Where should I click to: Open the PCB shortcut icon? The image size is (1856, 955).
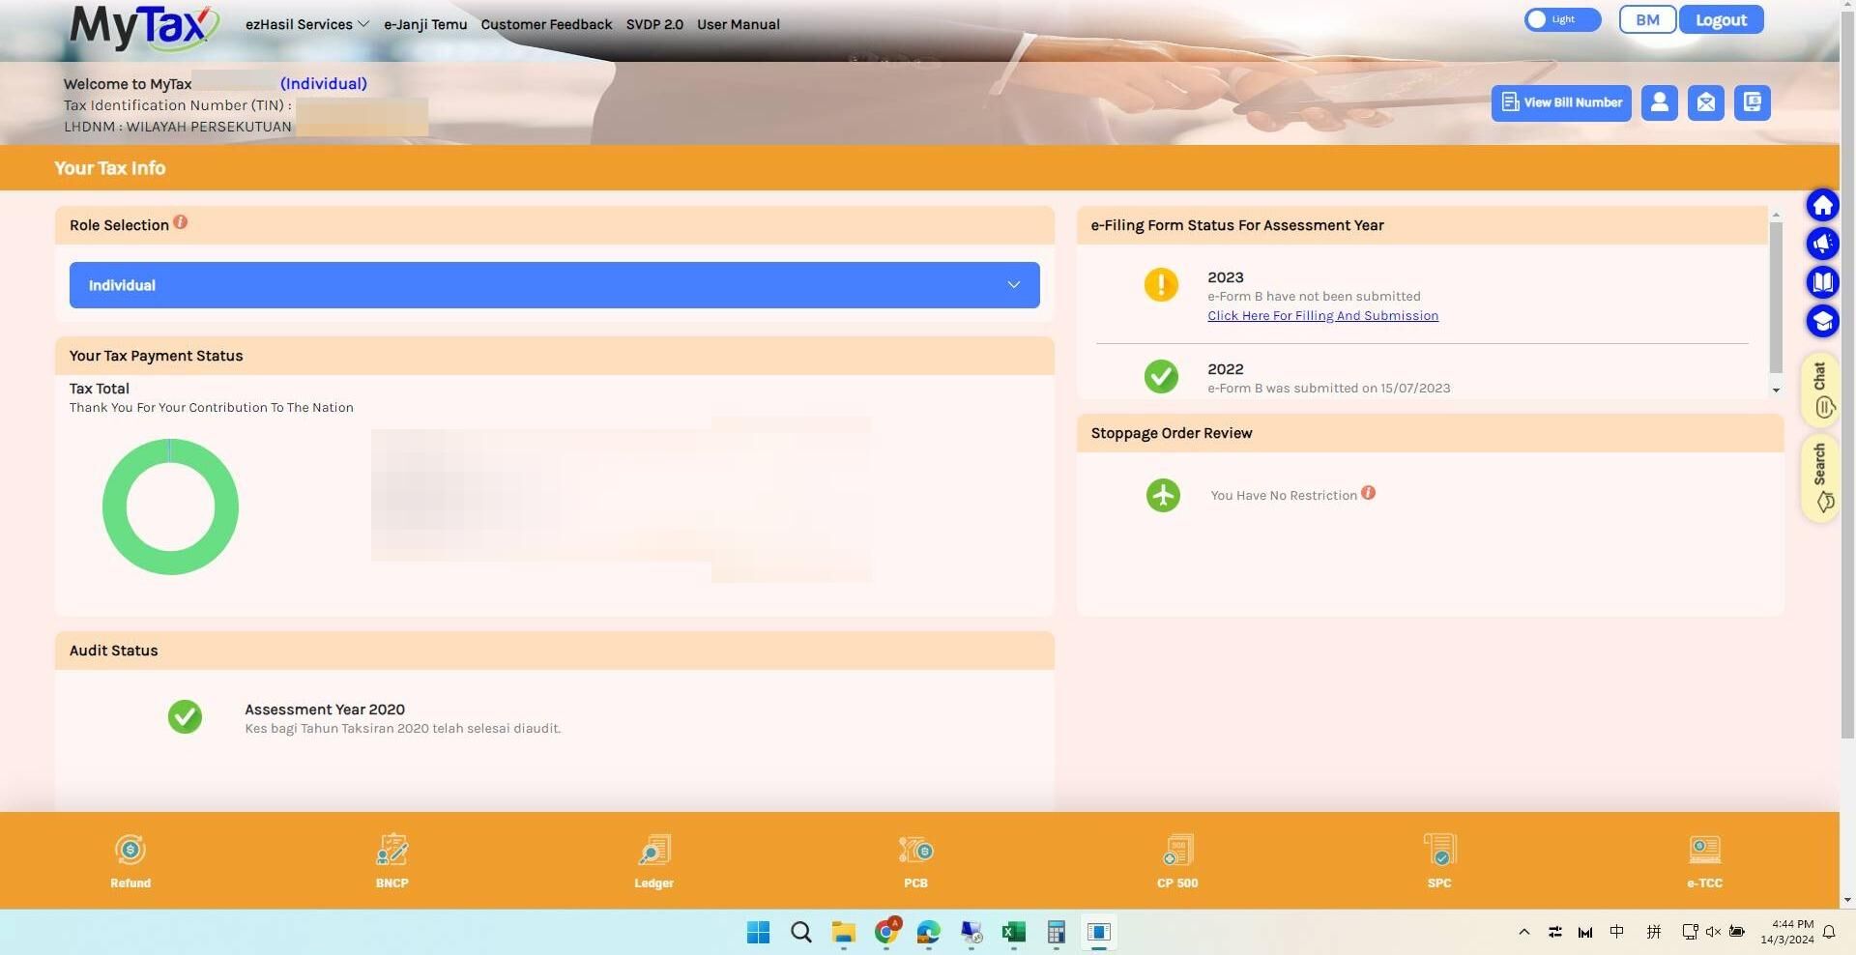pyautogui.click(x=915, y=851)
